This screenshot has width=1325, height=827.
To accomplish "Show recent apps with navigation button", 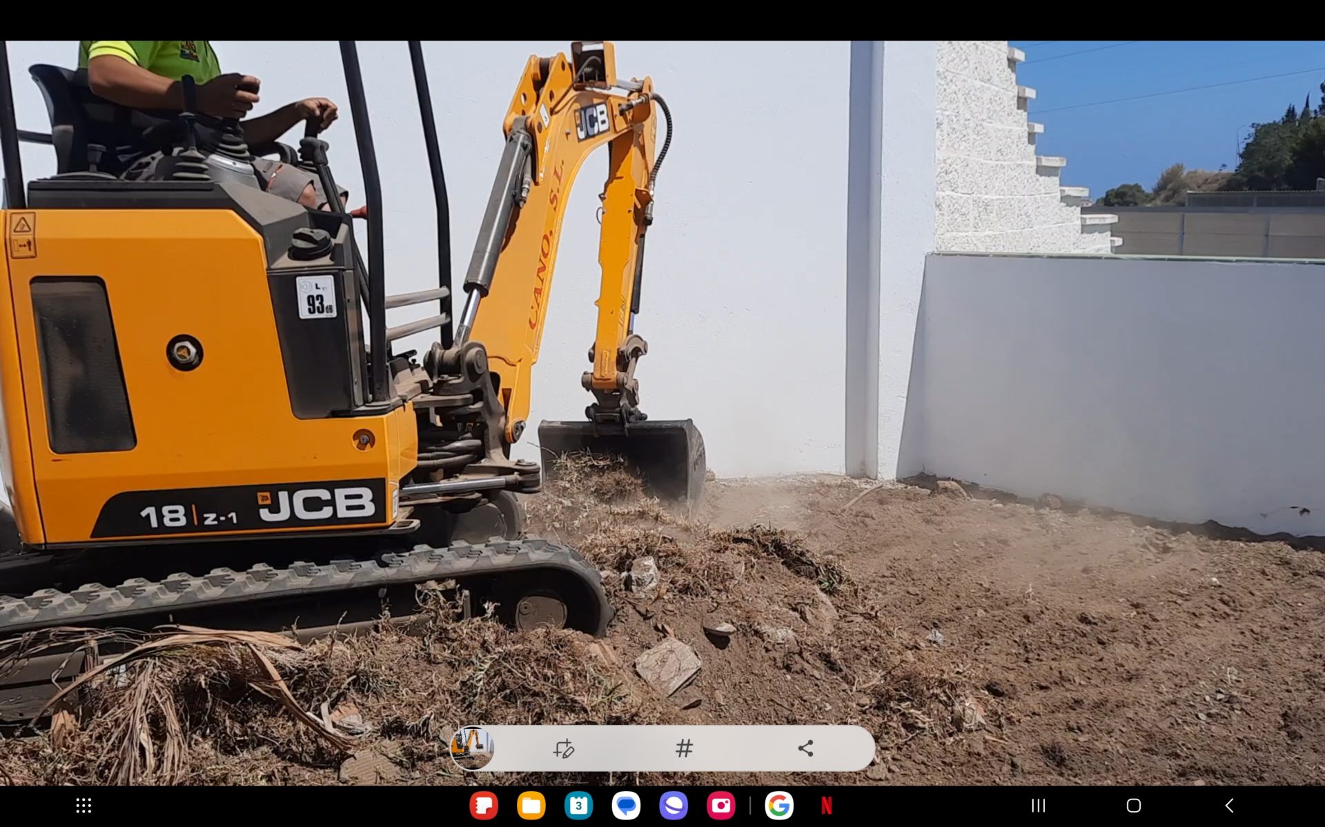I will [x=1038, y=806].
